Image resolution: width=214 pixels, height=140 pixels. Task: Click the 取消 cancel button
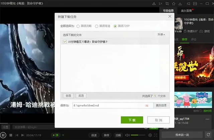click(158, 120)
